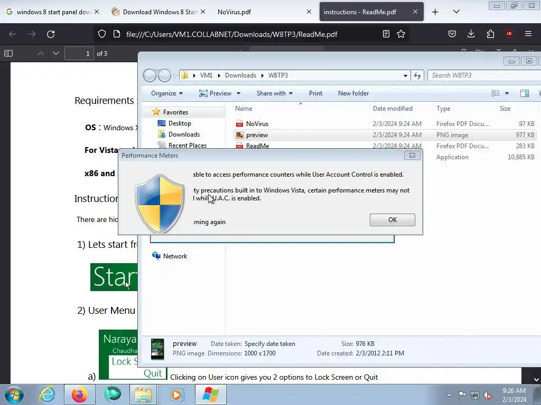Image resolution: width=541 pixels, height=405 pixels.
Task: Sort files by Date modified column
Action: [401, 109]
